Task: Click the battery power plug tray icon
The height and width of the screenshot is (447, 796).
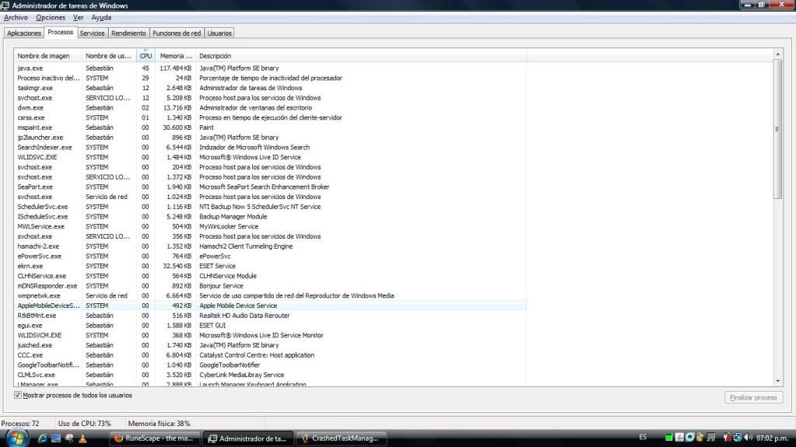Action: (x=726, y=438)
